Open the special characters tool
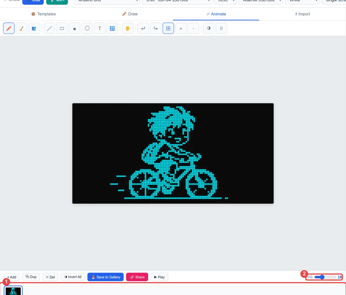This screenshot has height=295, width=346. tap(112, 28)
